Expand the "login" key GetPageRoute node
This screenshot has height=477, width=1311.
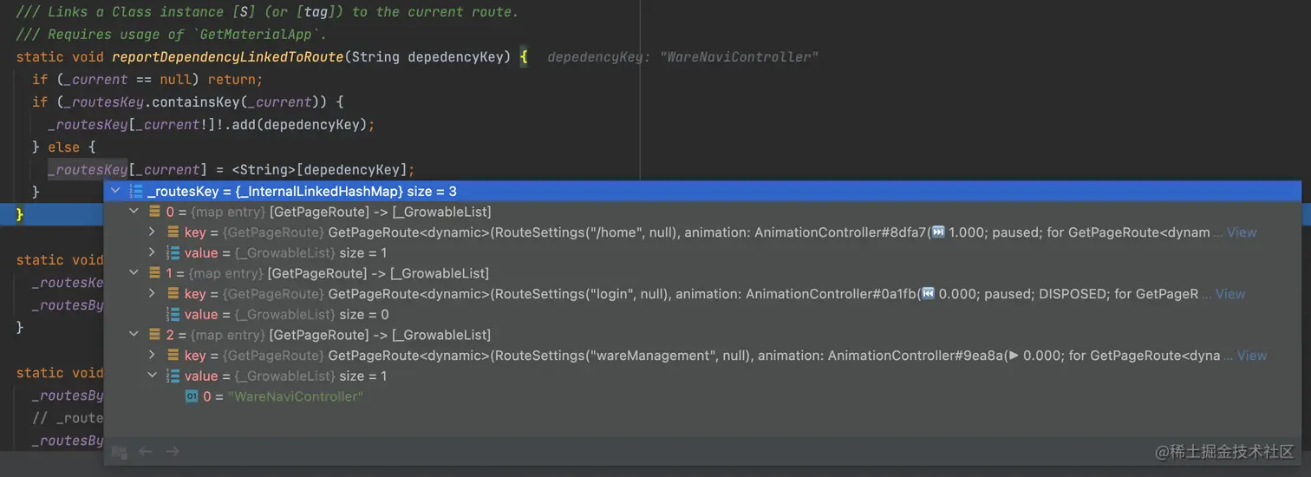click(152, 294)
